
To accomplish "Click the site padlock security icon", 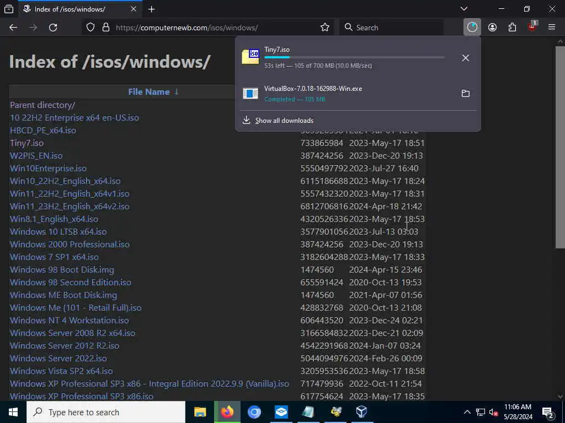I will [x=106, y=28].
